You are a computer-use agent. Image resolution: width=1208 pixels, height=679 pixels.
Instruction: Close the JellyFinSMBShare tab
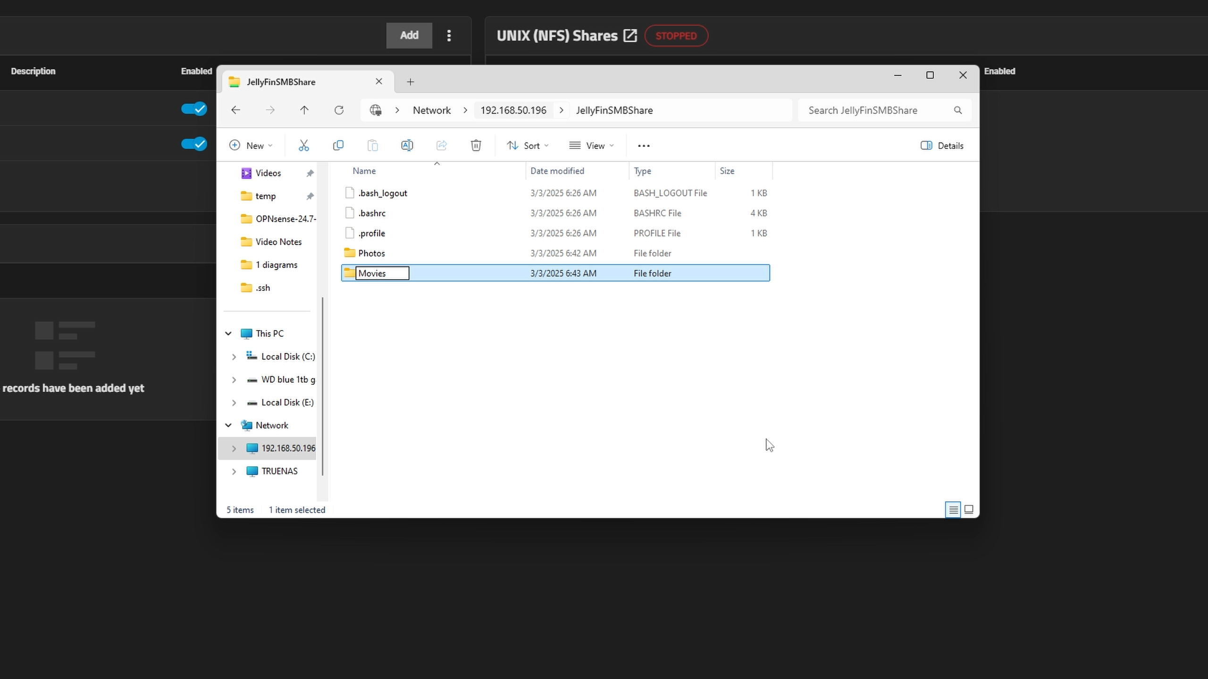coord(378,82)
